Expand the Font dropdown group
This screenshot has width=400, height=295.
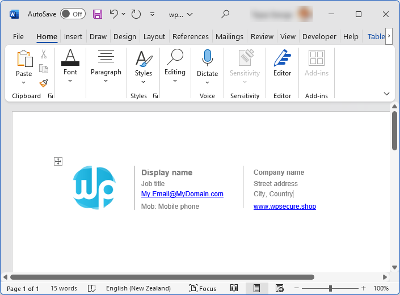(x=70, y=66)
